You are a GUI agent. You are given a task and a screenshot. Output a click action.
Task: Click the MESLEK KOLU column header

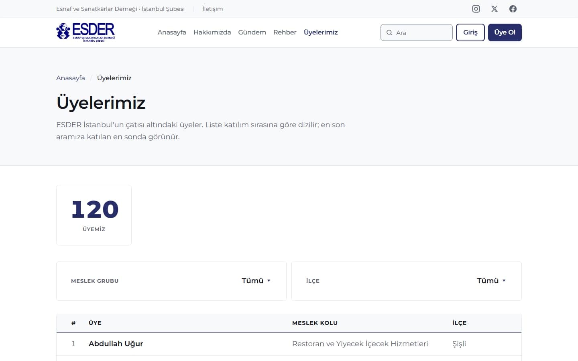coord(315,323)
